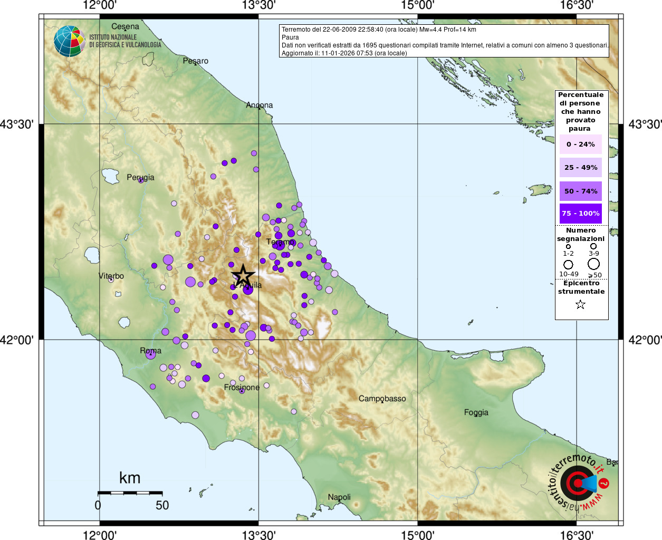Viewport: 662px width, 540px height.
Task: Click the top 13°30' longitude label
Action: tap(258, 5)
